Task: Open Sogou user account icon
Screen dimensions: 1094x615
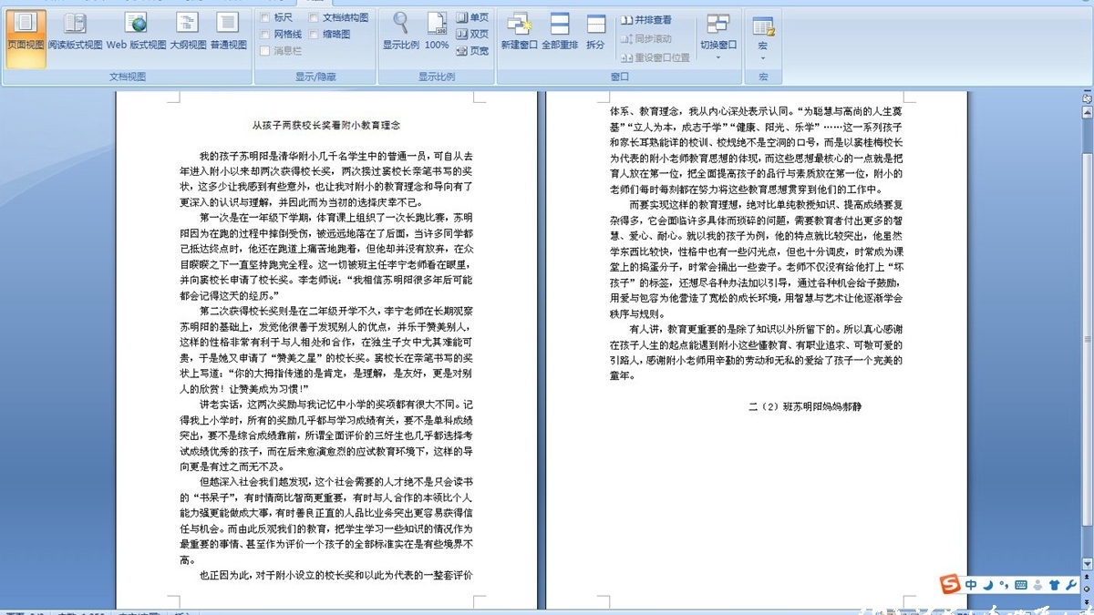Action: [1039, 584]
